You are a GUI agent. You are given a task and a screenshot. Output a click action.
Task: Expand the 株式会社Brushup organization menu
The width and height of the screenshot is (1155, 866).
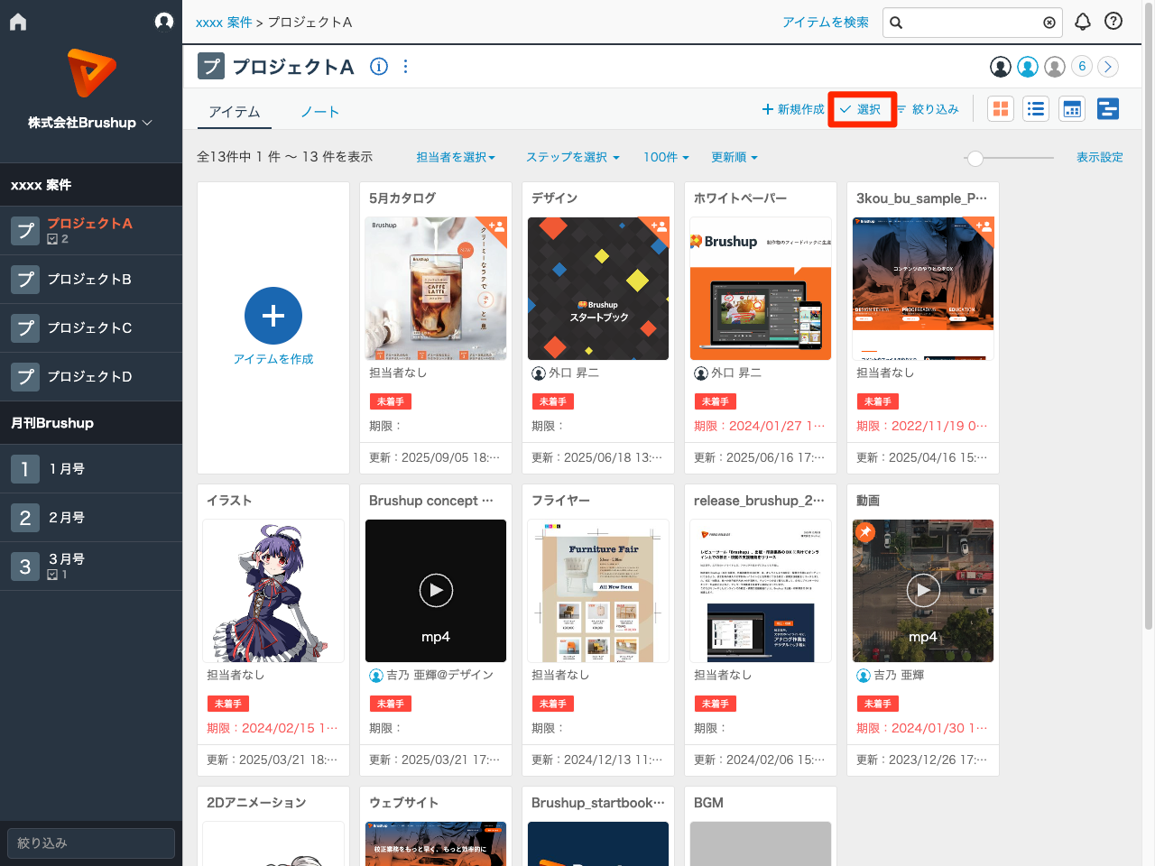[90, 123]
